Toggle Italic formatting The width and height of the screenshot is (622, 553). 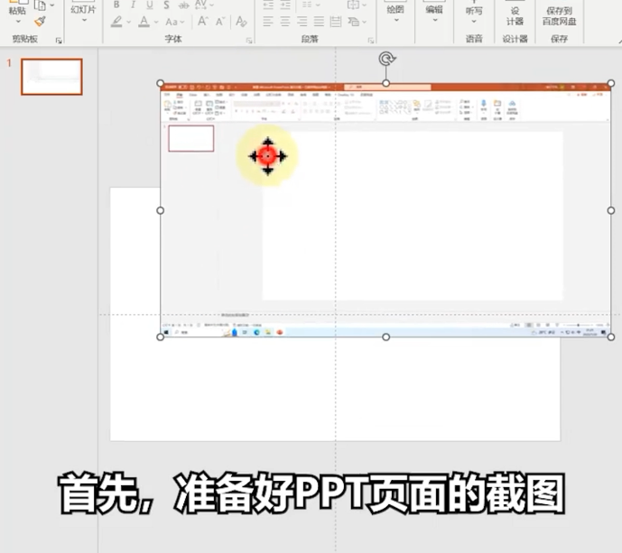(x=133, y=5)
